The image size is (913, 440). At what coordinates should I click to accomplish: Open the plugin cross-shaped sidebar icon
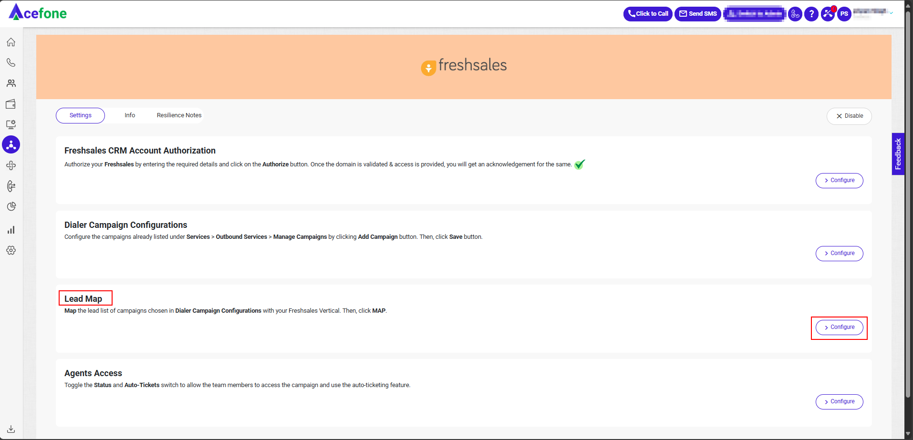tap(11, 165)
